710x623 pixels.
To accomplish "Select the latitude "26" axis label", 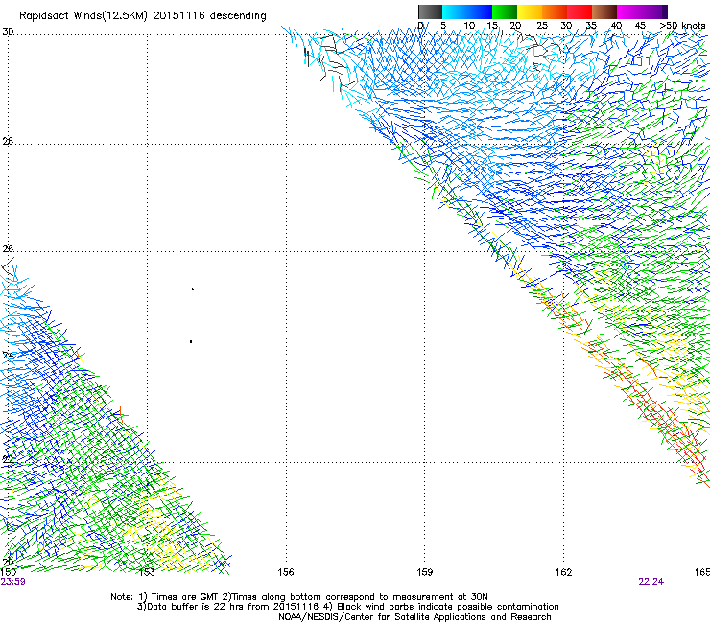I will click(8, 249).
